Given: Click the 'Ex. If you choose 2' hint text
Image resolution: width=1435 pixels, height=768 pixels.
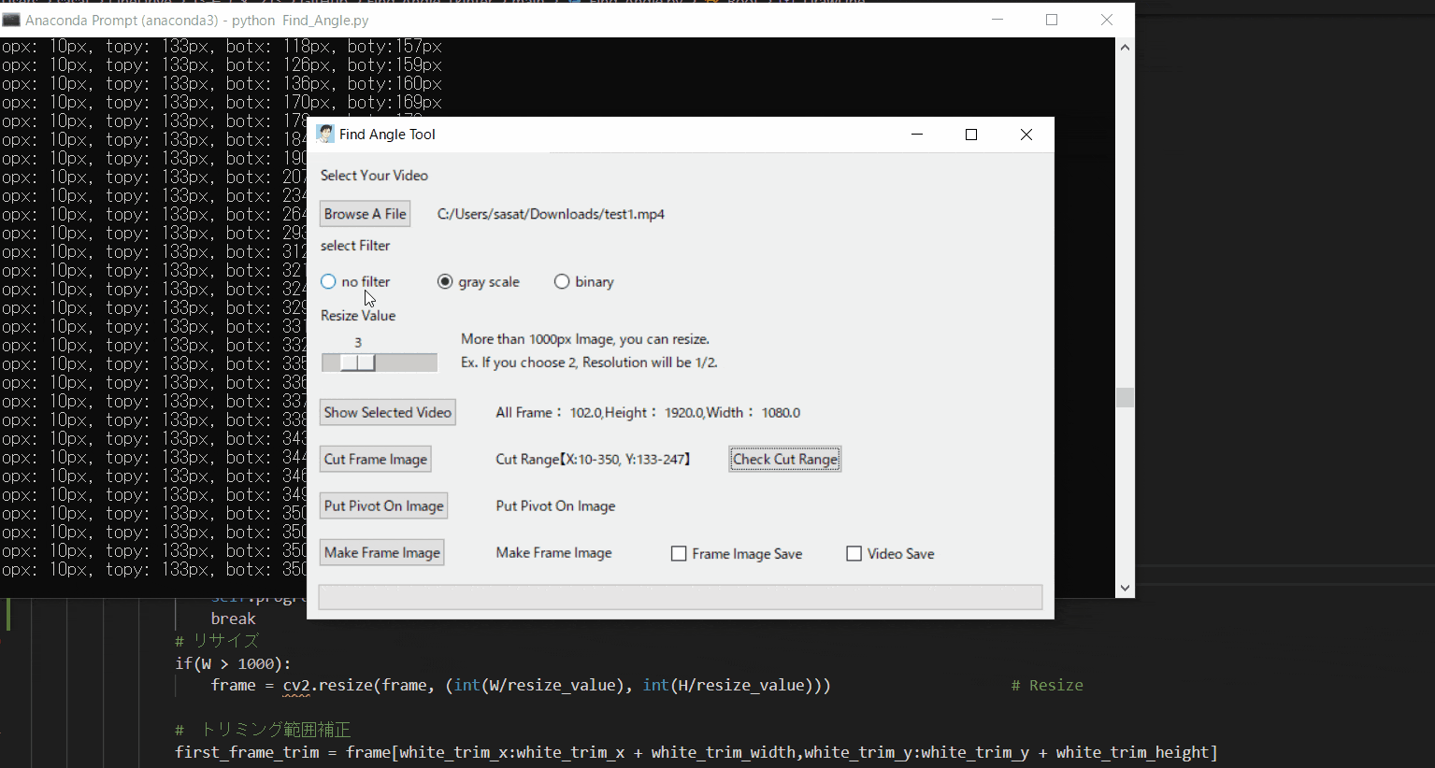Looking at the screenshot, I should click(x=589, y=363).
